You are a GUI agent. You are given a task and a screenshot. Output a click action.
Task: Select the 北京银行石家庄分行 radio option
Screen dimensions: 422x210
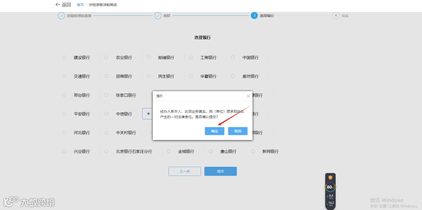[x=106, y=151]
